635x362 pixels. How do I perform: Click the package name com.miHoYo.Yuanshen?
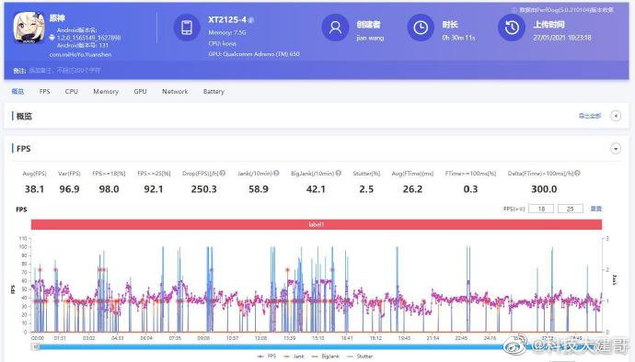point(80,54)
